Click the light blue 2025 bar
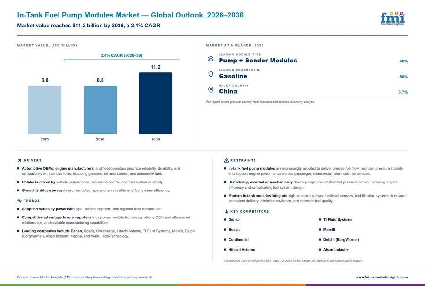Image resolution: width=425 pixels, height=286 pixels. click(x=45, y=110)
